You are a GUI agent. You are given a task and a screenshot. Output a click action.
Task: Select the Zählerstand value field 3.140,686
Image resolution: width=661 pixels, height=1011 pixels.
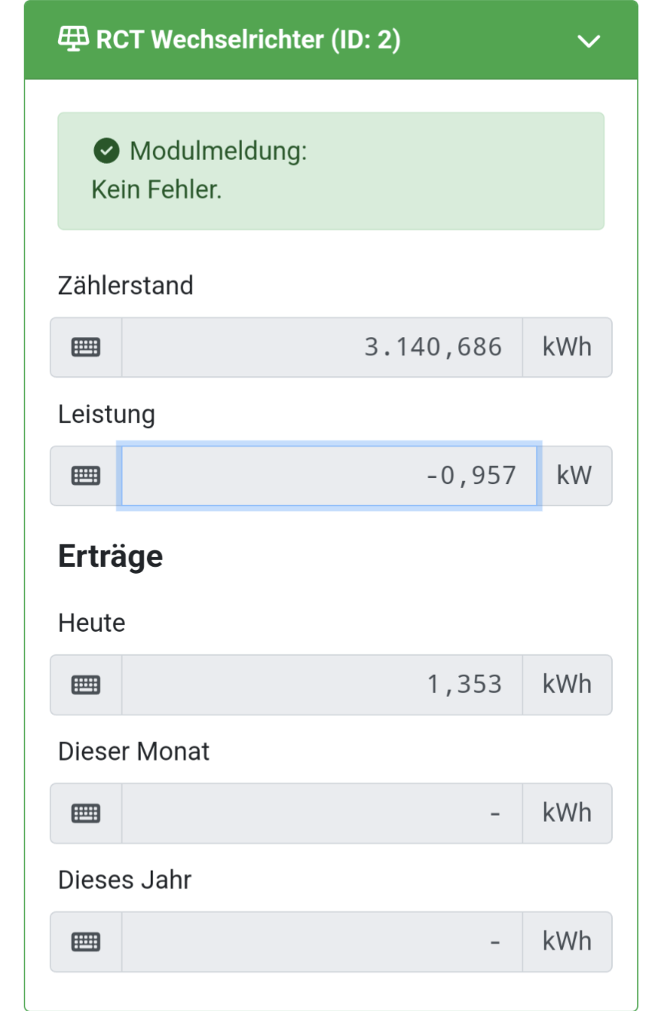(x=322, y=348)
